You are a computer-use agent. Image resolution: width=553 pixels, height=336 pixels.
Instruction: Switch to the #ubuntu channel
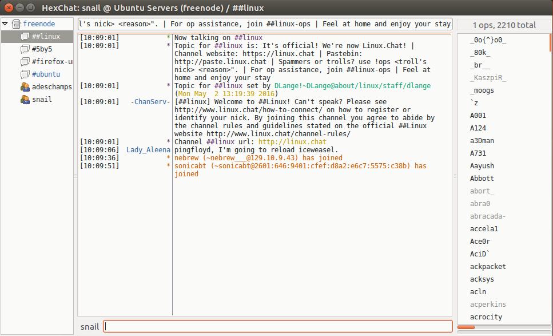(46, 74)
